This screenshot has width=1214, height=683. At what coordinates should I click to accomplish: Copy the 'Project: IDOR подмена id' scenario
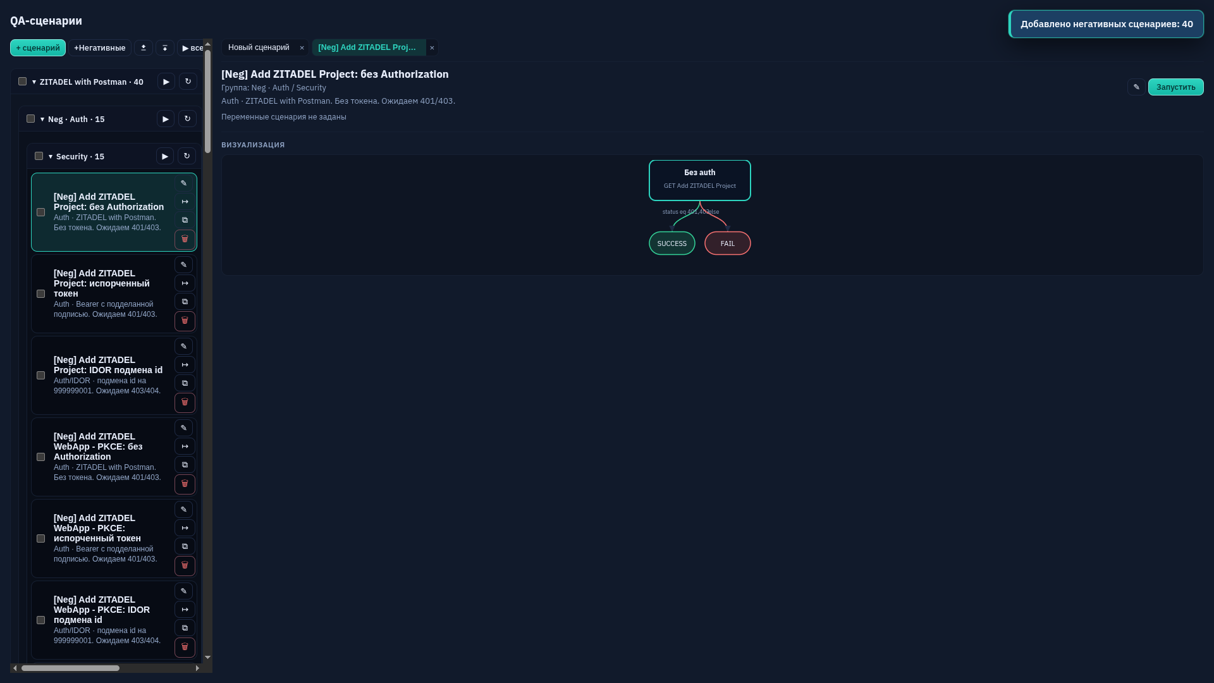click(x=185, y=383)
